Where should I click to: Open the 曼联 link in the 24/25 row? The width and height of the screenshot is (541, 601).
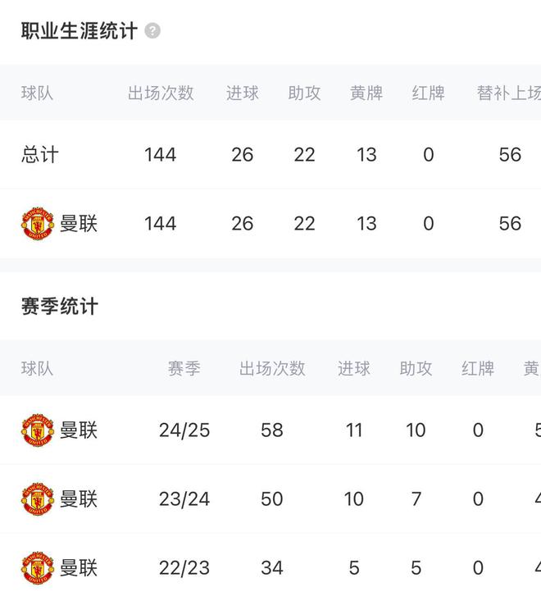[x=79, y=430]
